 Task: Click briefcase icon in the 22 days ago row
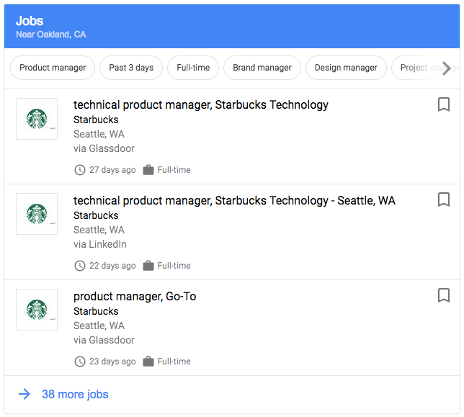(x=148, y=266)
